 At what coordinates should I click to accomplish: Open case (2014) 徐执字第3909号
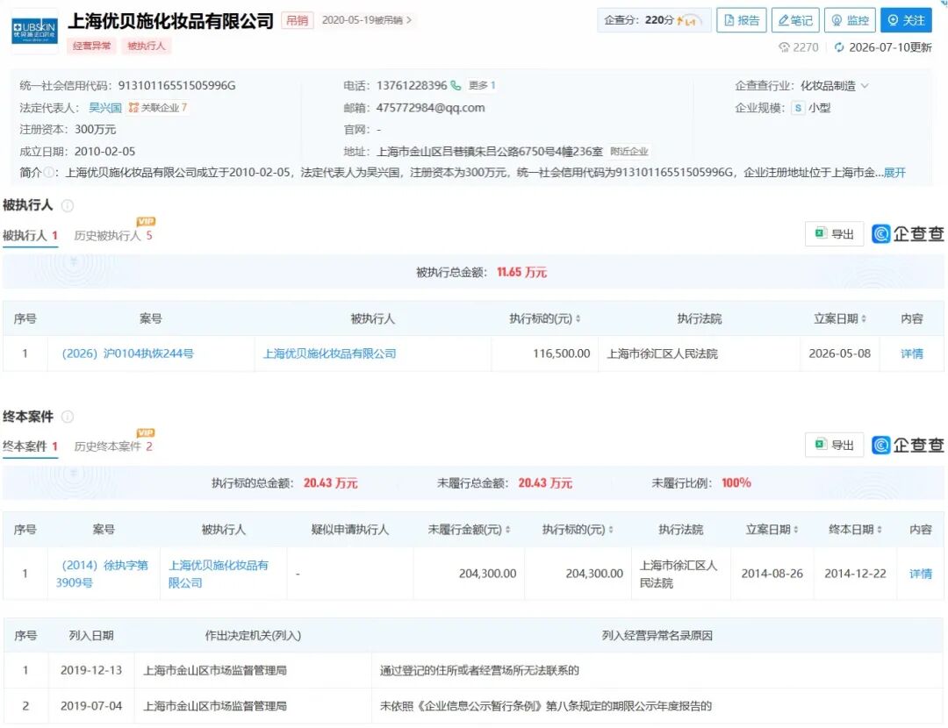pyautogui.click(x=102, y=574)
